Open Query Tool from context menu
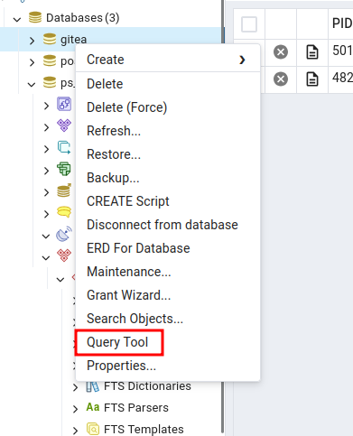Screen dimensions: 353x436 tap(117, 342)
